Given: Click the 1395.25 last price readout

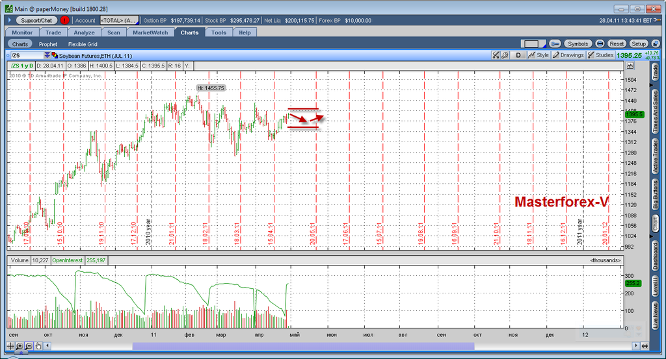Looking at the screenshot, I should coord(629,56).
